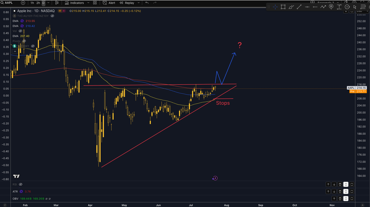Select the star signpost marker tool

(331, 7)
